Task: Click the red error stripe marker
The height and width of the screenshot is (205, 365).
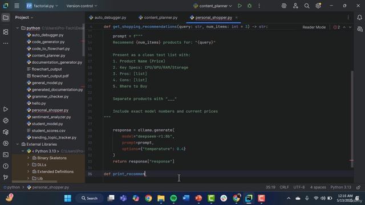Action: pyautogui.click(x=351, y=160)
